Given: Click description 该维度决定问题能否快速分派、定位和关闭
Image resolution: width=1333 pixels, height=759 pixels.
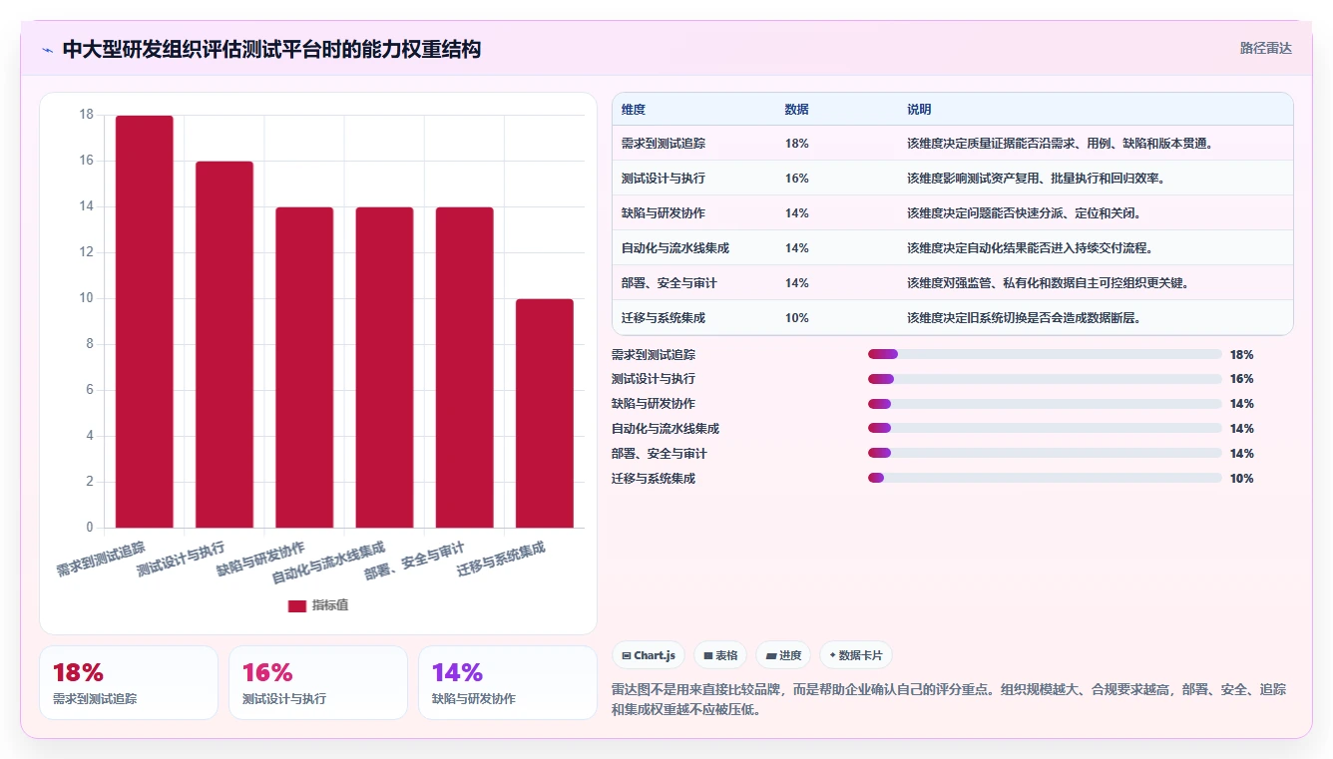Looking at the screenshot, I should coord(1024,213).
